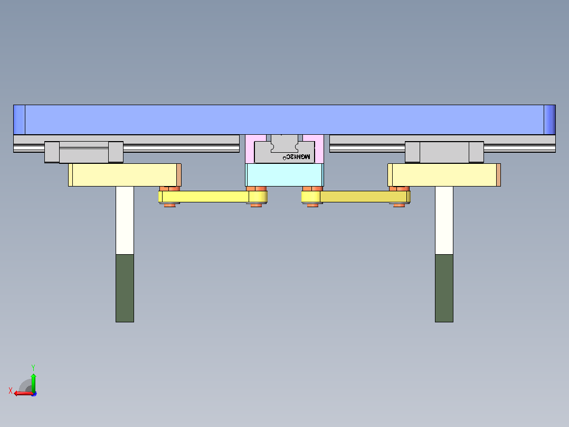Select the right pale-yellow slider block
This screenshot has height=427, width=569.
[444, 175]
